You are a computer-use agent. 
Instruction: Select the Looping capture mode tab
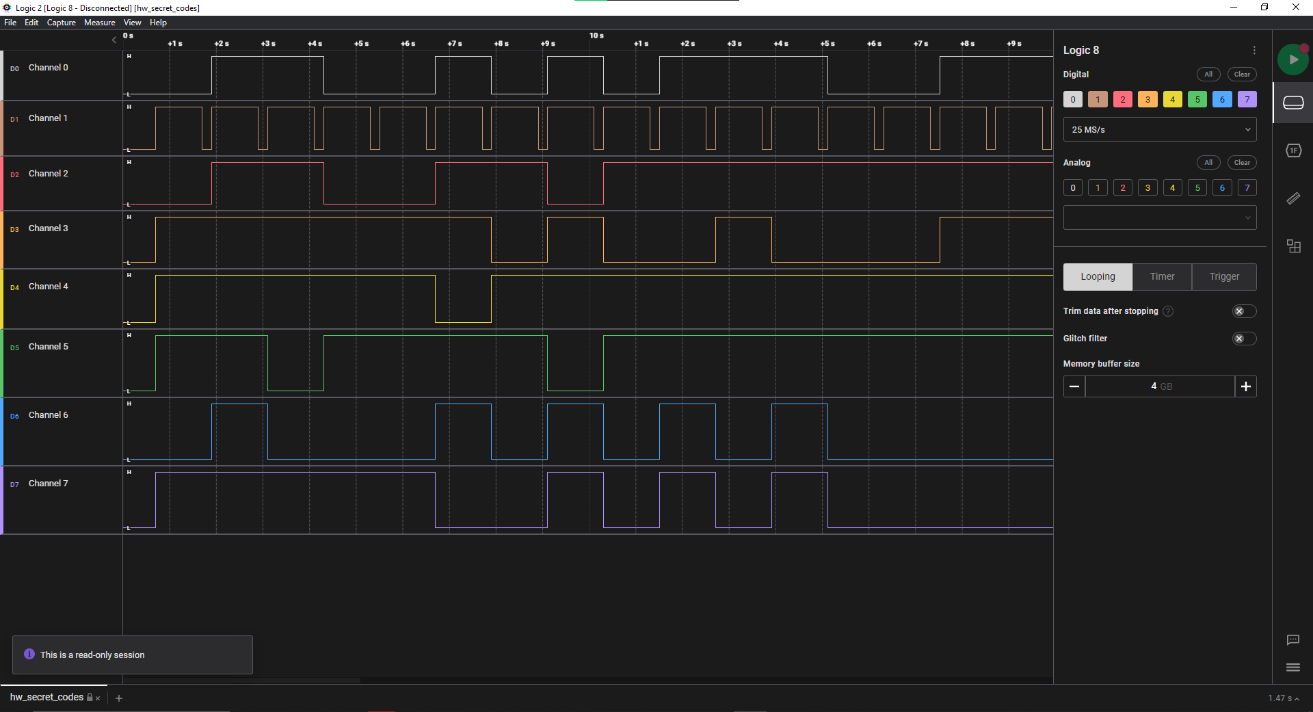[x=1098, y=277]
